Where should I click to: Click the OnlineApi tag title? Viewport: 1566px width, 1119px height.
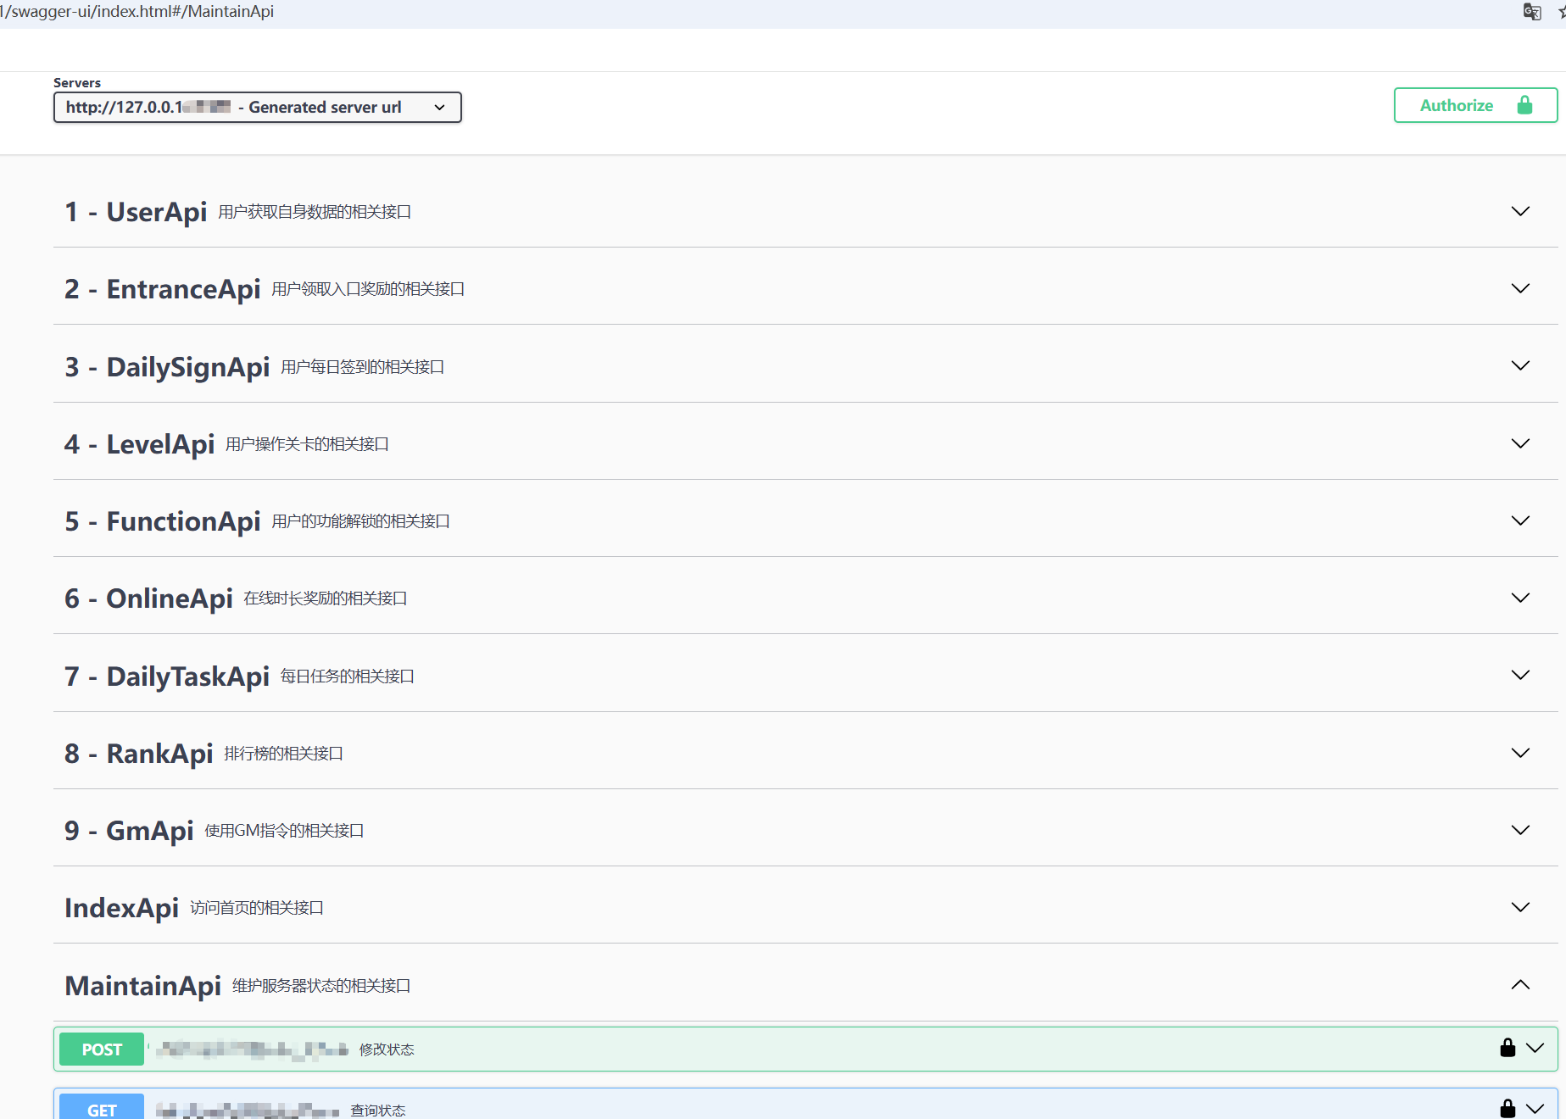pyautogui.click(x=148, y=598)
